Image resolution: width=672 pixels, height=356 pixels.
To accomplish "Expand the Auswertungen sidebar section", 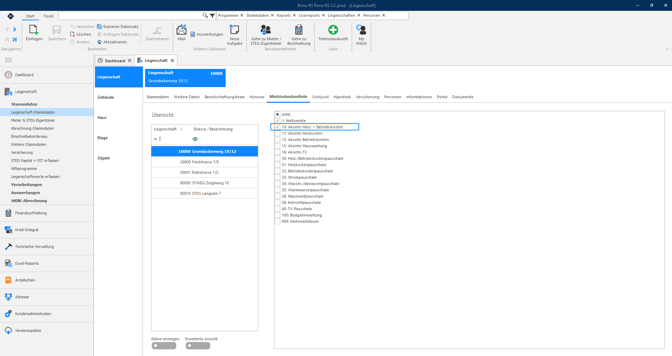I will point(26,193).
